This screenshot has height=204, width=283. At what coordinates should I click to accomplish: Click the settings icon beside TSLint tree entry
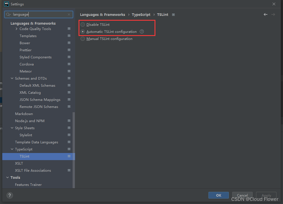(69, 156)
